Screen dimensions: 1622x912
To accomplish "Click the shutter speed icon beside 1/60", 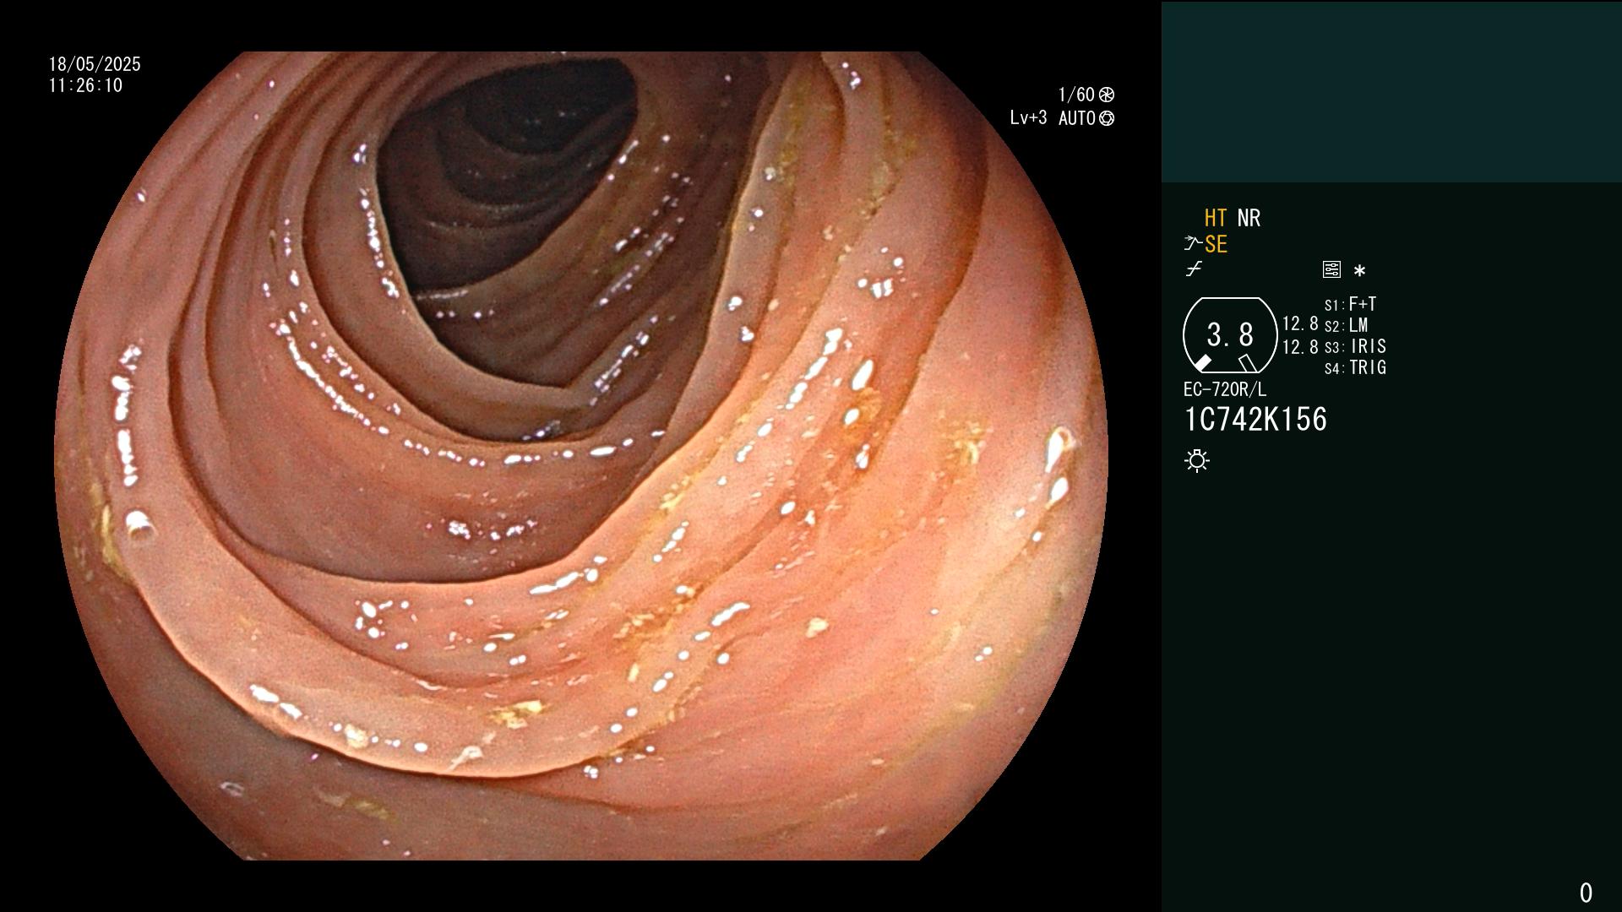I will pos(1107,95).
